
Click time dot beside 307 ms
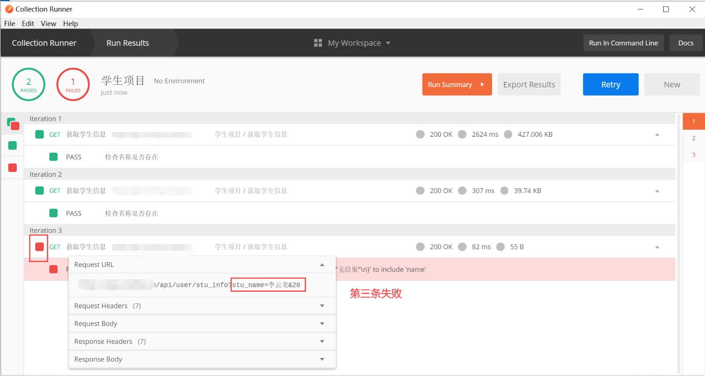click(462, 190)
